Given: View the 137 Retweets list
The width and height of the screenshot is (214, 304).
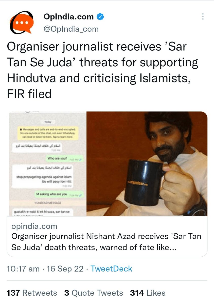Looking at the screenshot, I should point(32,293).
